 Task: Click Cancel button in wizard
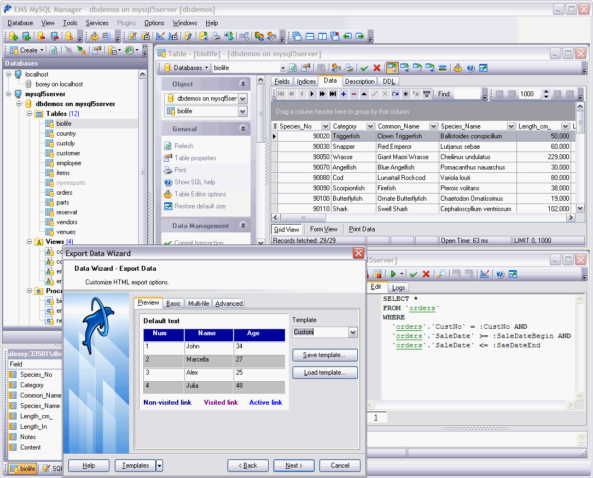pos(340,465)
